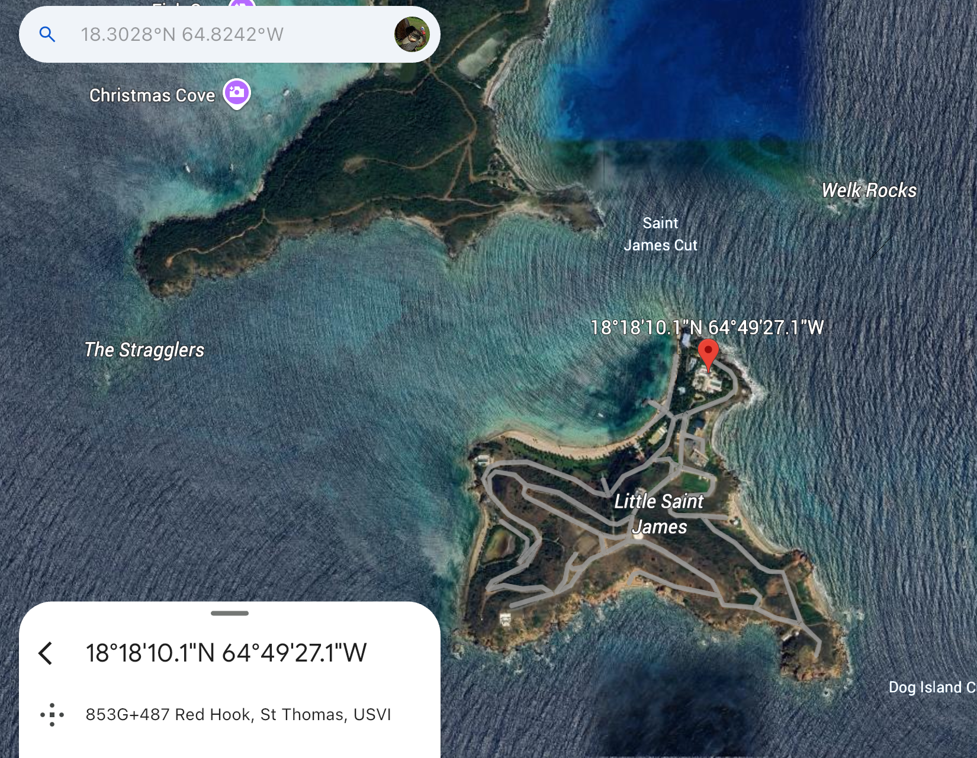The image size is (977, 758).
Task: Click the plus code dots icon
Action: 52,715
